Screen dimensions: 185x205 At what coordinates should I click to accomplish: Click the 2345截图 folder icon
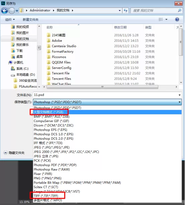(x=49, y=35)
